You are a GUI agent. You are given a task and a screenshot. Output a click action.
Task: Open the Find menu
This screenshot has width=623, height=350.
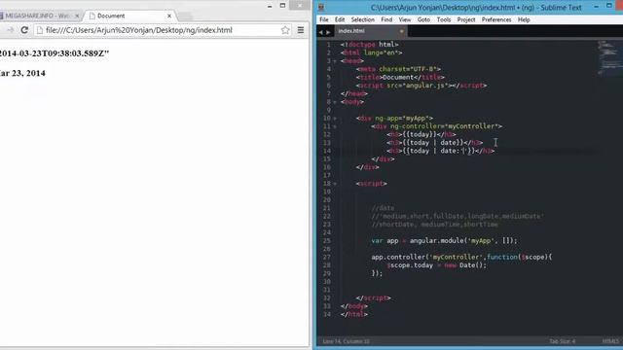[x=386, y=19]
